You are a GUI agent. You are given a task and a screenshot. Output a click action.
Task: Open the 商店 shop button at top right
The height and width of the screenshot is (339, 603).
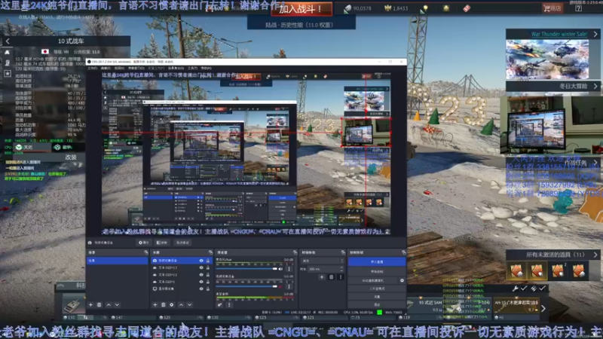[x=552, y=8]
